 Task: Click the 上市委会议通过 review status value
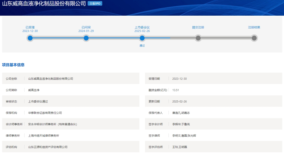click(38, 101)
